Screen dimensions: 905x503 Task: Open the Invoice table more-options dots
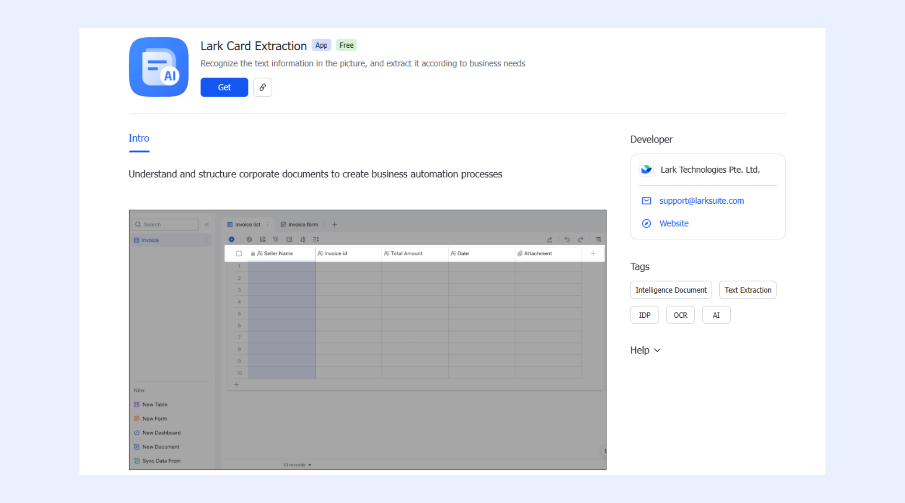pyautogui.click(x=206, y=240)
